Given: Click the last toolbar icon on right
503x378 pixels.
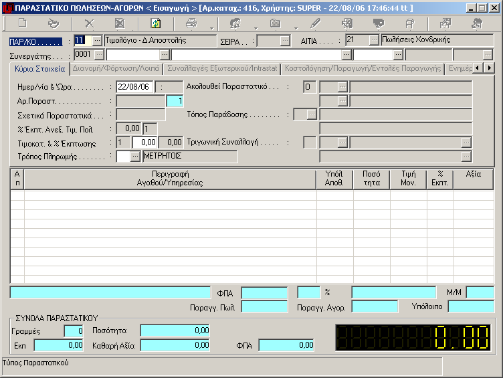Looking at the screenshot, I should tap(477, 23).
